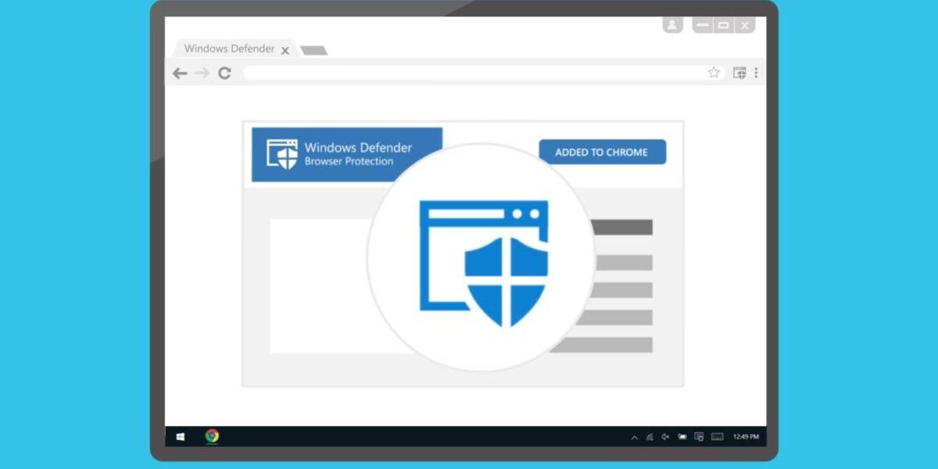Open the touch keyboard tray icon
938x469 pixels.
click(718, 437)
